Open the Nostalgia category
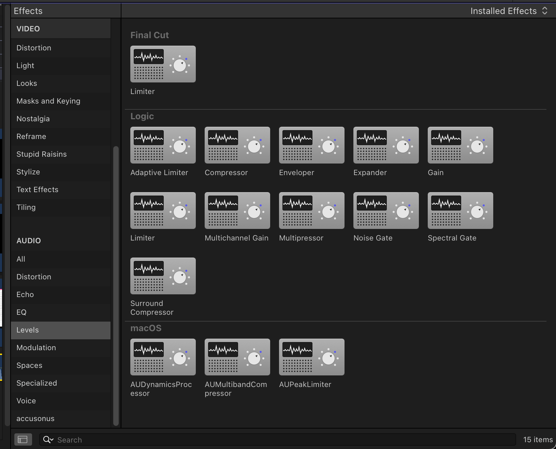Viewport: 556px width, 449px height. click(61, 119)
